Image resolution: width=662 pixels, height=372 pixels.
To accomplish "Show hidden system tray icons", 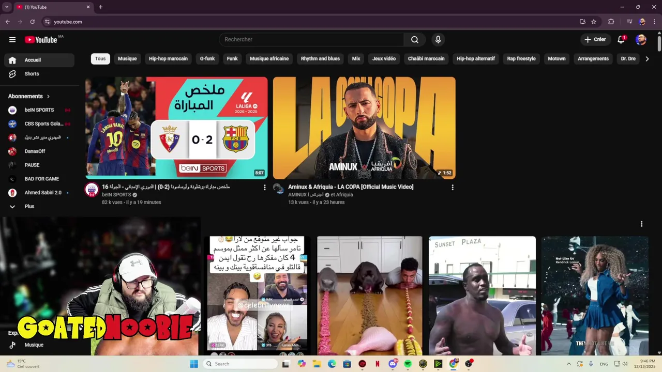I will point(569,364).
